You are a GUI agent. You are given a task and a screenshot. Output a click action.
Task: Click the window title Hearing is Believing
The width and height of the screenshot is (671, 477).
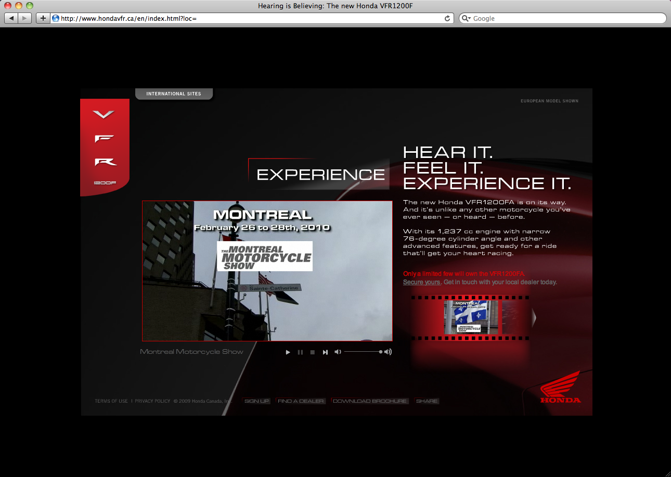coord(335,6)
